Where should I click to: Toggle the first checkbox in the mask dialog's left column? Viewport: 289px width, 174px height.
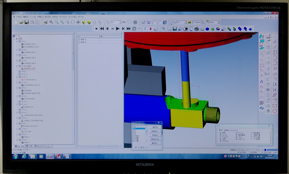221,133
